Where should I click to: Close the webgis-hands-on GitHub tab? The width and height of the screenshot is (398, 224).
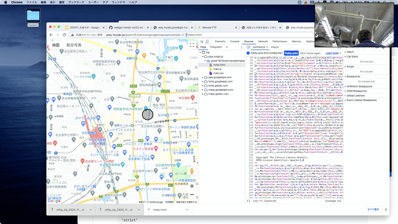coord(148,27)
